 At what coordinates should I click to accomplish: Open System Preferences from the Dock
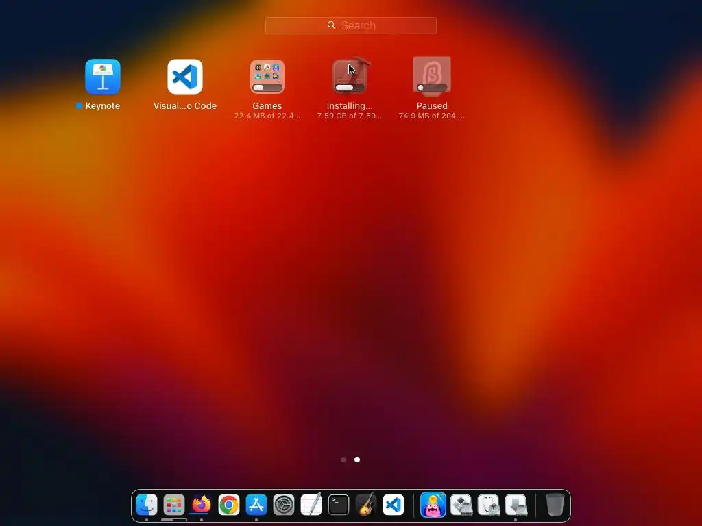[284, 505]
